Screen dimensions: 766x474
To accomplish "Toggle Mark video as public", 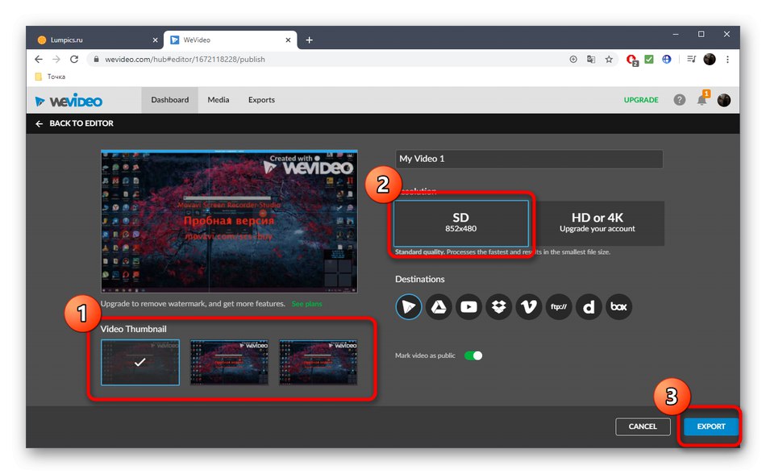I will click(x=473, y=355).
